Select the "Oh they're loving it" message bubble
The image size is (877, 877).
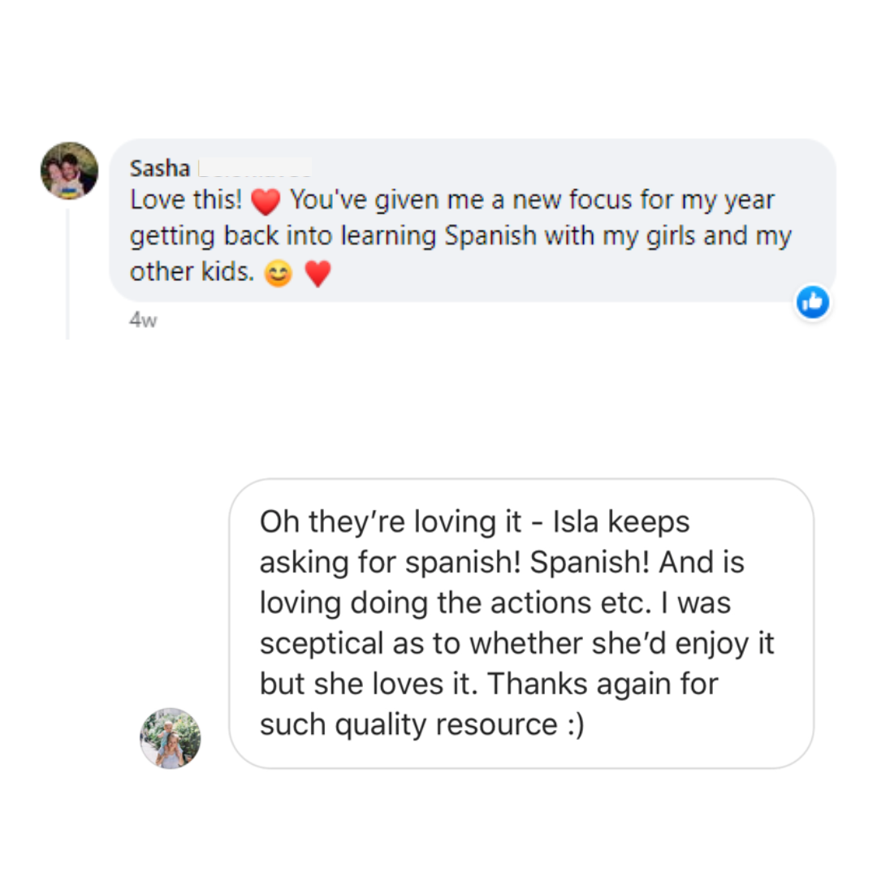(521, 623)
